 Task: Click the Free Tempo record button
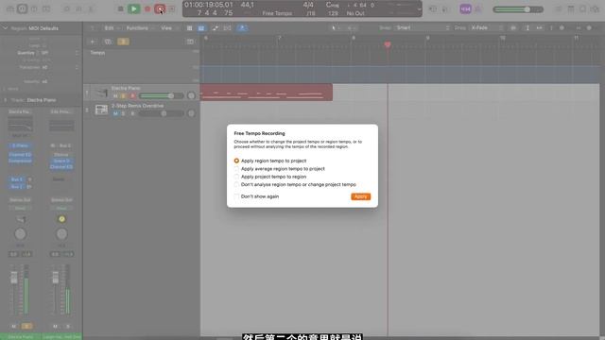pos(160,8)
